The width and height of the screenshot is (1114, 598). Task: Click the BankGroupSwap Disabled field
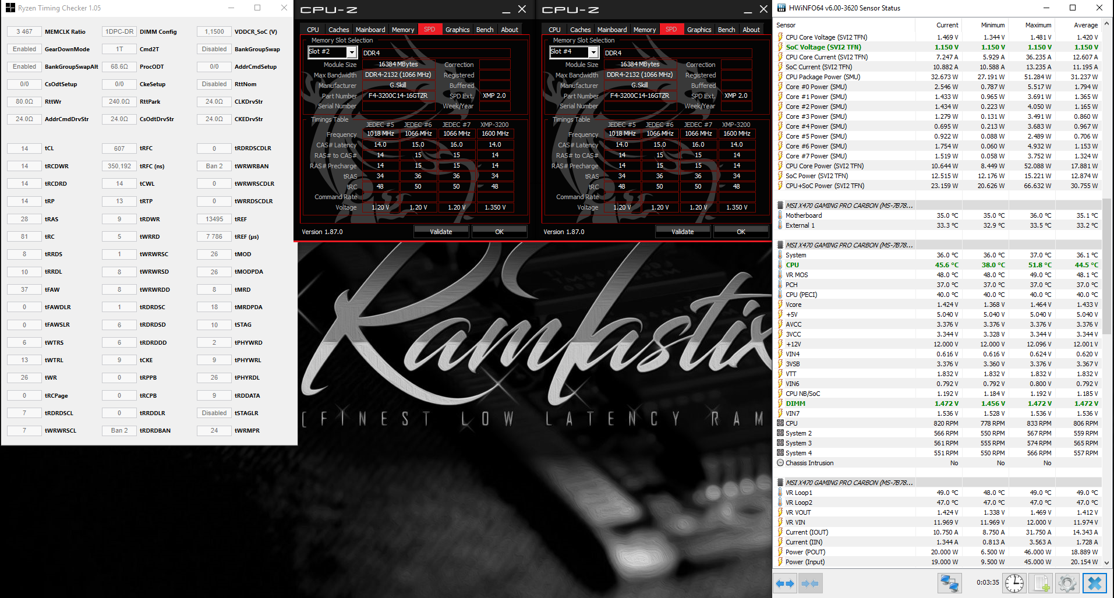pos(214,49)
